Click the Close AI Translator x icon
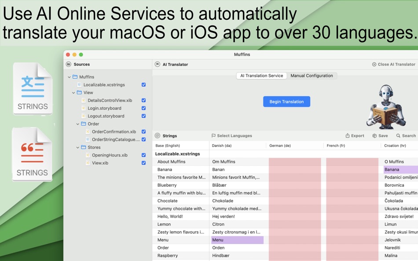Image resolution: width=418 pixels, height=261 pixels. (x=374, y=64)
